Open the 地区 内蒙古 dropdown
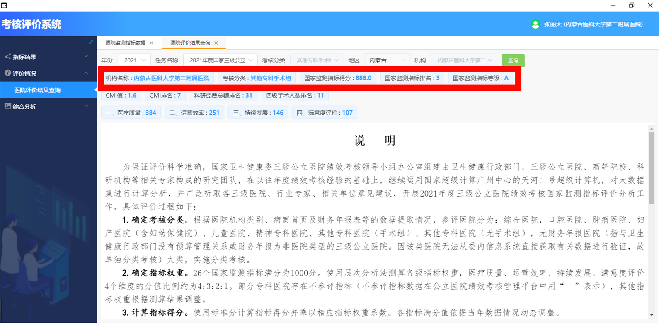The image size is (659, 324). (387, 60)
